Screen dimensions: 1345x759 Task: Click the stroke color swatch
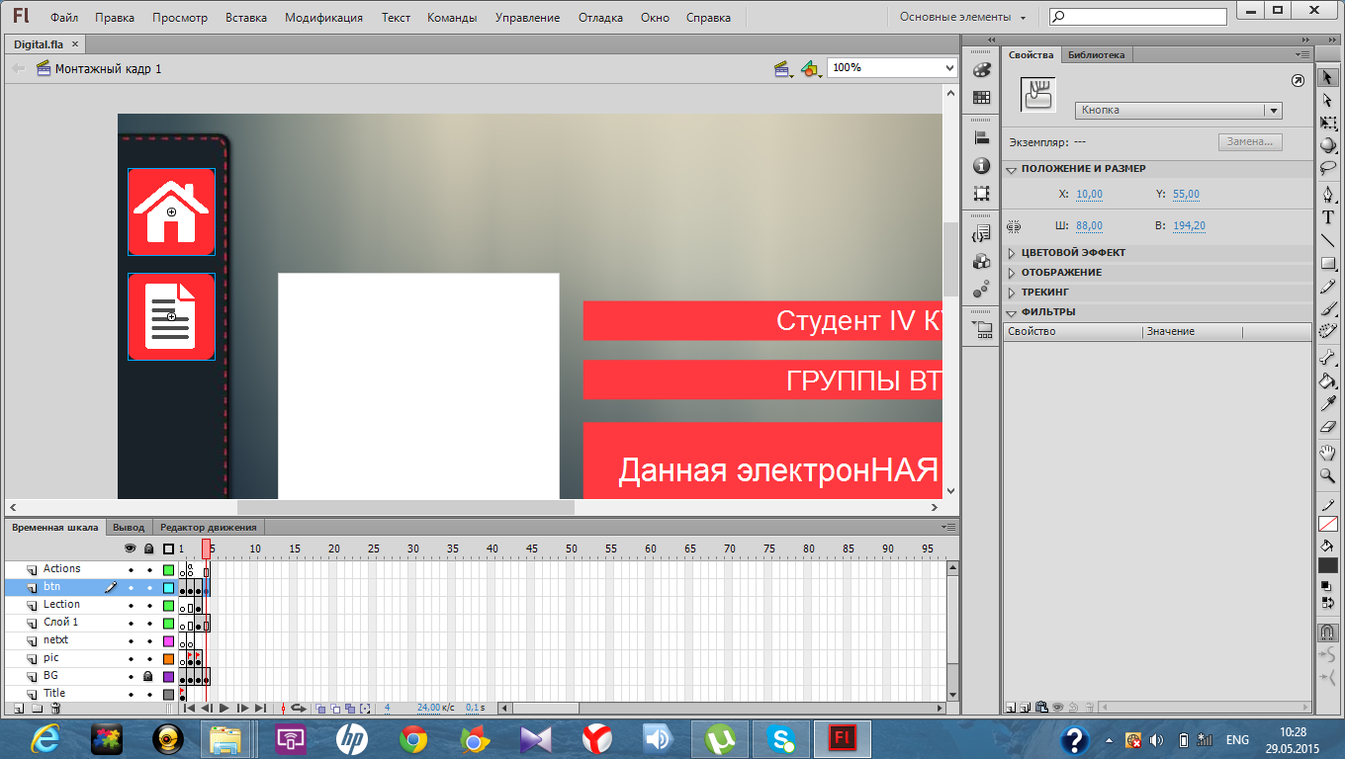coord(1328,524)
